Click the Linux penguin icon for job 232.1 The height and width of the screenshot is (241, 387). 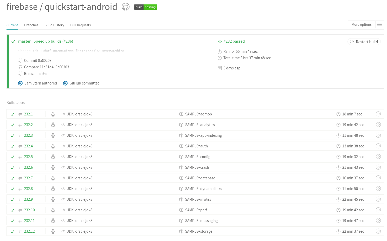coord(53,114)
